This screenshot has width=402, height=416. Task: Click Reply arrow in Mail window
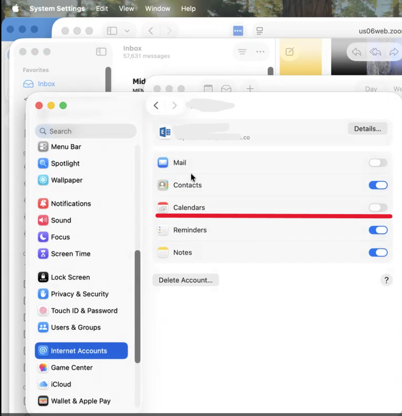pyautogui.click(x=356, y=52)
